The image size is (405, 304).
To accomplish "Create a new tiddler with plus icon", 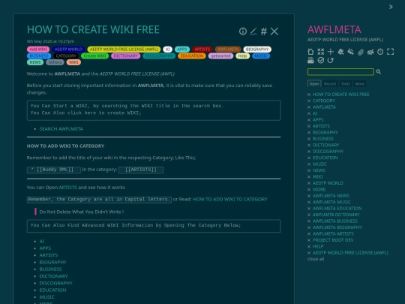I will pyautogui.click(x=331, y=52).
